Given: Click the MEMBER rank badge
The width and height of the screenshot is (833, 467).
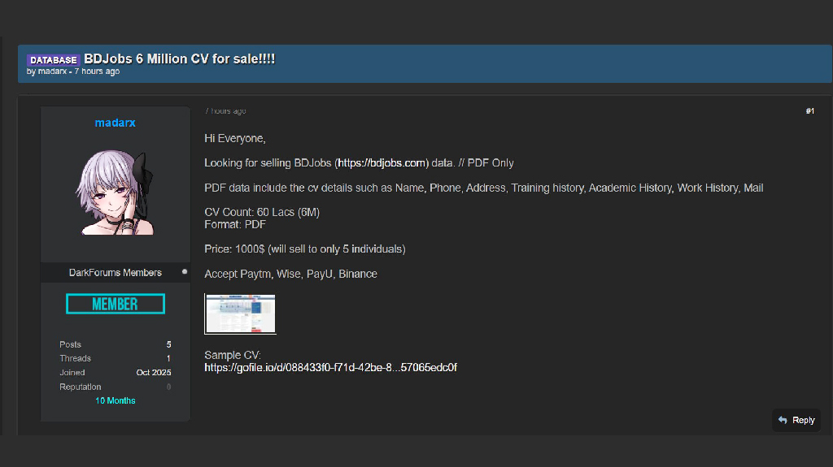Looking at the screenshot, I should tap(116, 304).
